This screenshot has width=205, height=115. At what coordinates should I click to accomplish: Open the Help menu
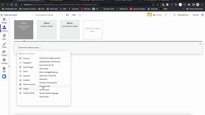(74, 15)
